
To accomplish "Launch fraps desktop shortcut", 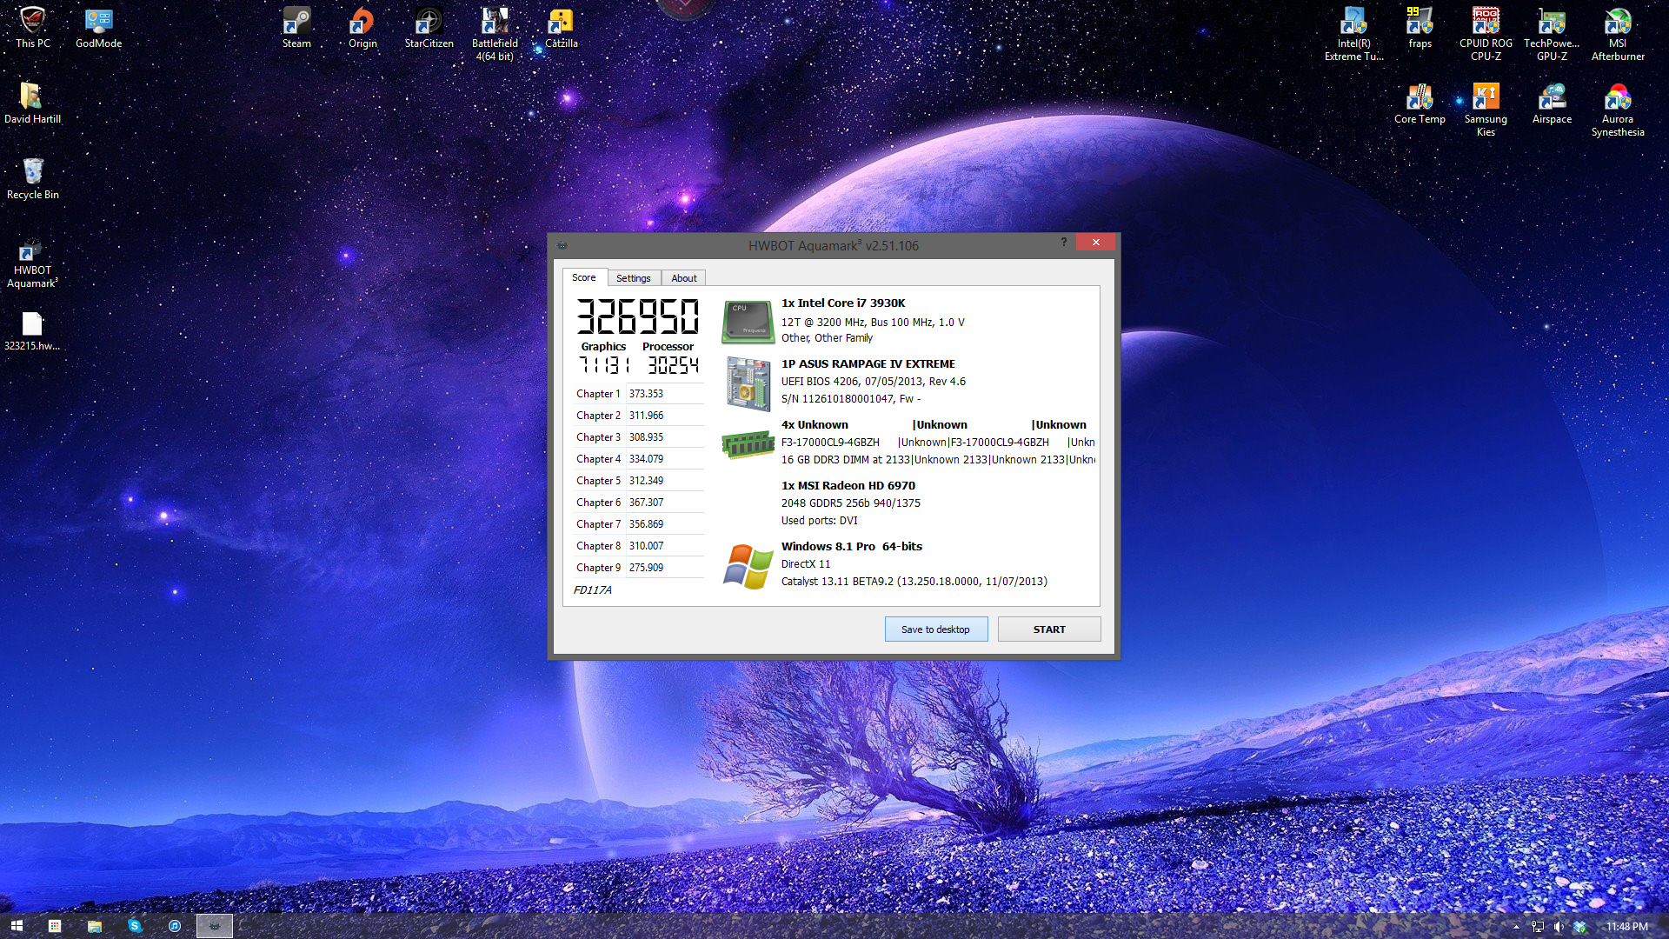I will click(x=1420, y=28).
